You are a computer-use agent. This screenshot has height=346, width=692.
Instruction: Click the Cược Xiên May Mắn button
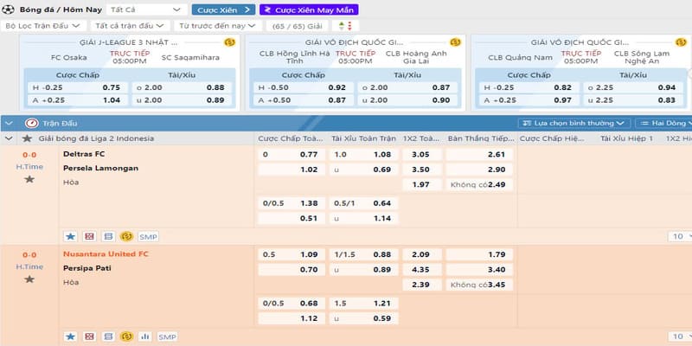coord(309,10)
